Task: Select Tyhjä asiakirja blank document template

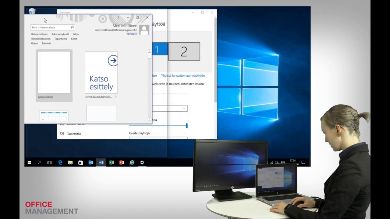Action: [x=54, y=75]
